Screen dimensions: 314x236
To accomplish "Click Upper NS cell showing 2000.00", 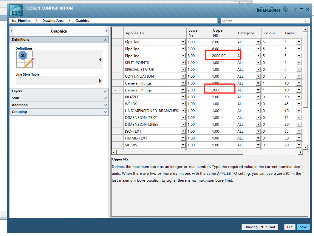I will coord(223,56).
